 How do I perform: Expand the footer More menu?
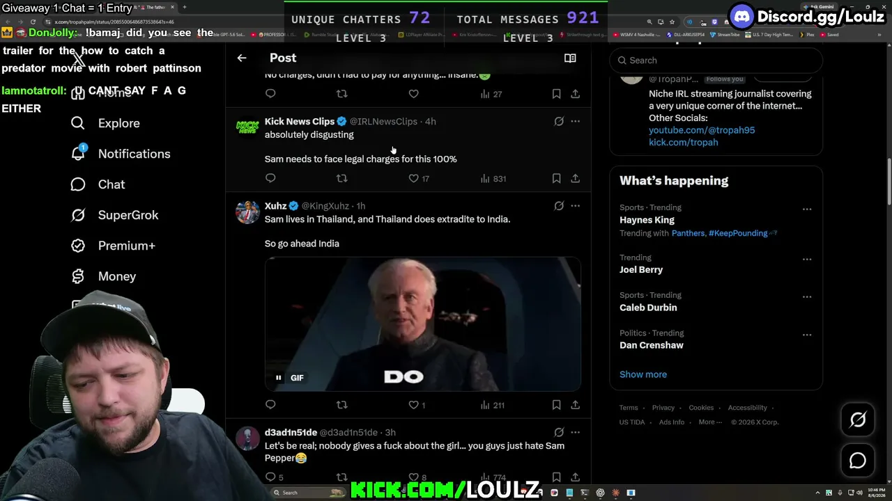[709, 422]
